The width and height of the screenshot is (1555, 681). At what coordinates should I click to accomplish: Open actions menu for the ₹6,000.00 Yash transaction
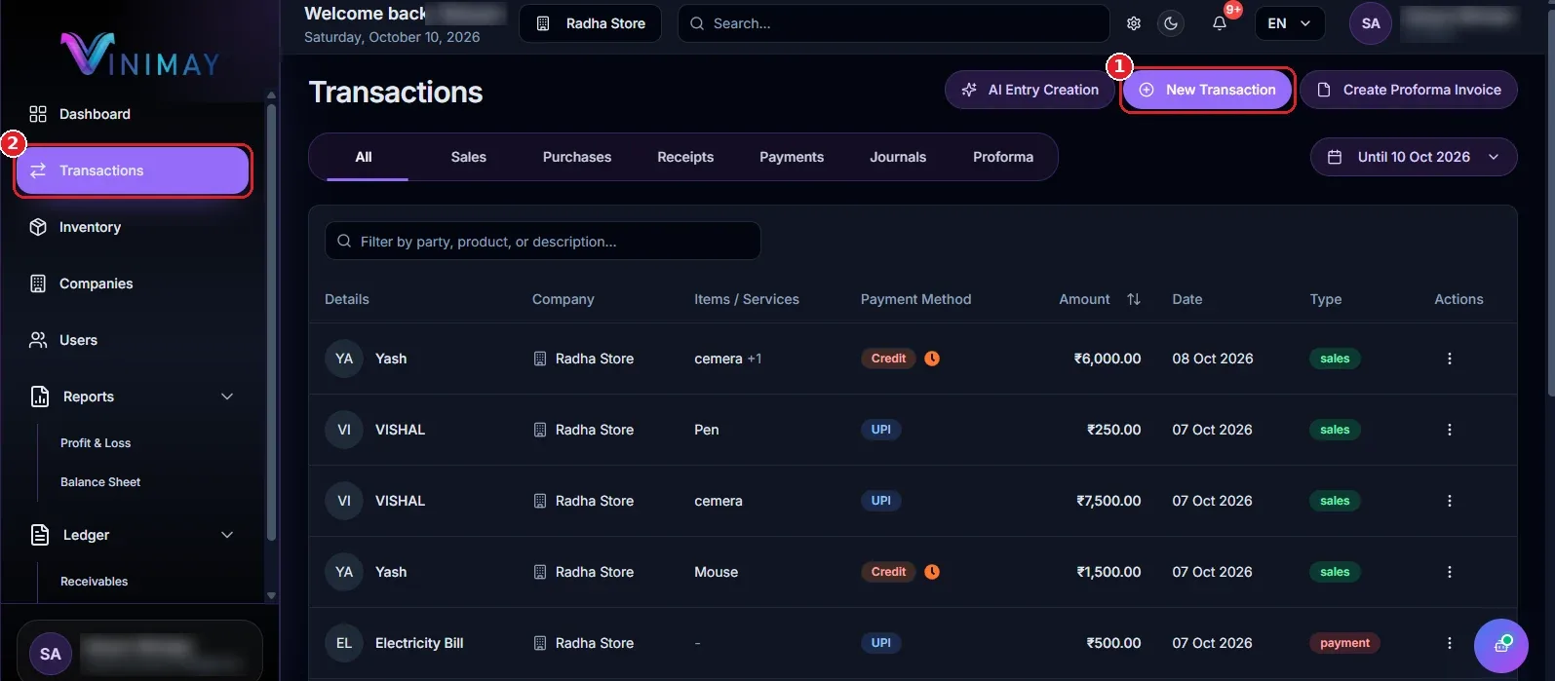(x=1450, y=359)
